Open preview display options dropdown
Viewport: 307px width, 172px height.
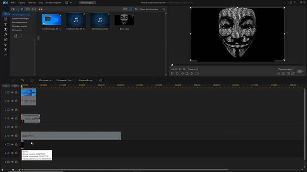pyautogui.click(x=301, y=72)
